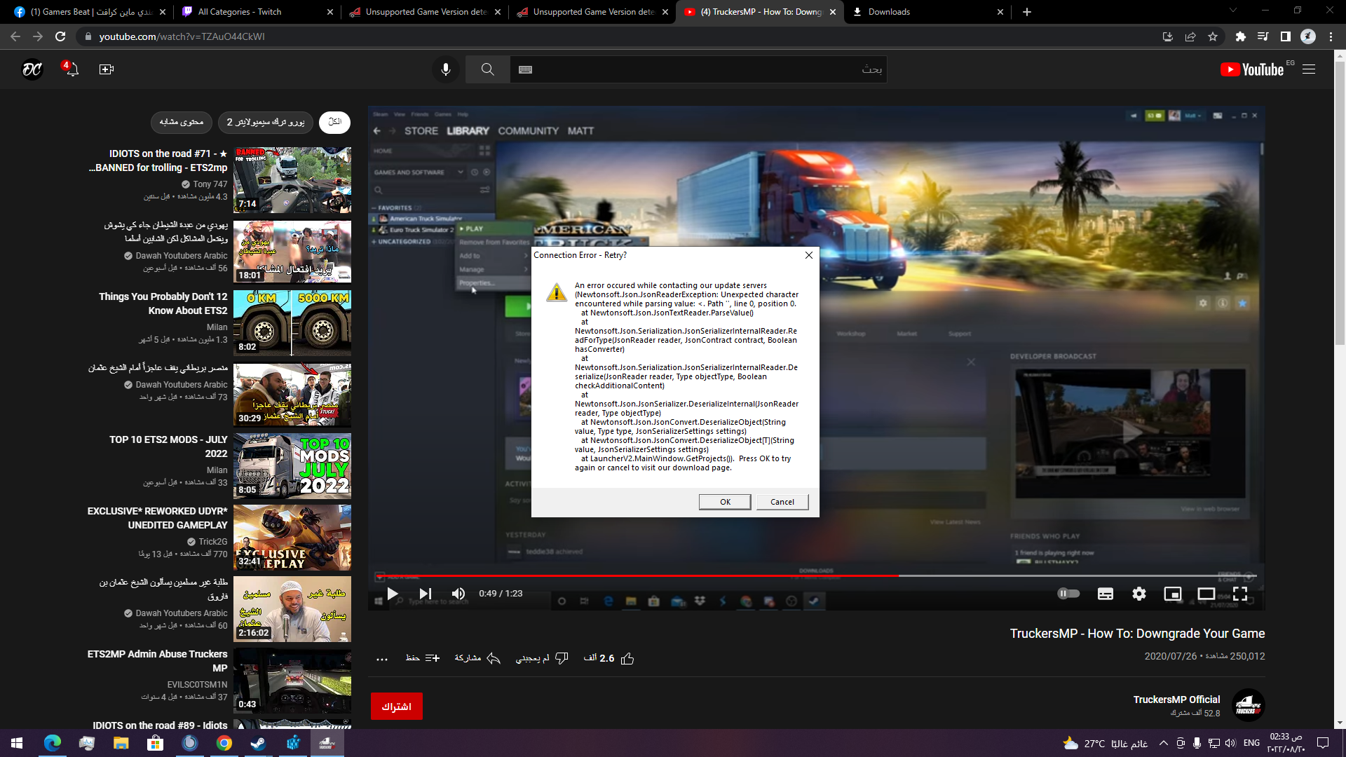Open more actions ellipsis menu under video
1346x757 pixels.
click(x=382, y=659)
